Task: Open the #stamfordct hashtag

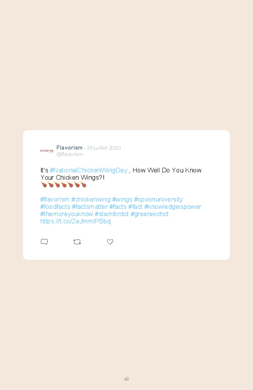Action: click(x=112, y=214)
